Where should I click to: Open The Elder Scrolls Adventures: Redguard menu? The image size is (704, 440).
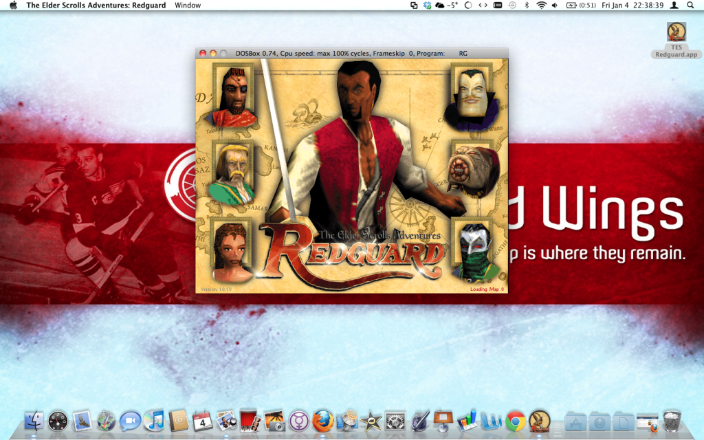click(96, 5)
